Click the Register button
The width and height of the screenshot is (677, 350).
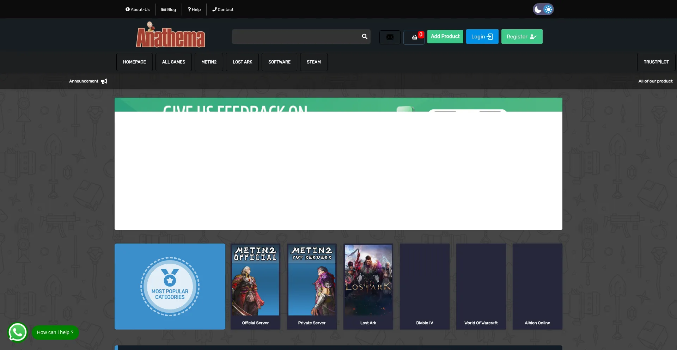click(522, 36)
